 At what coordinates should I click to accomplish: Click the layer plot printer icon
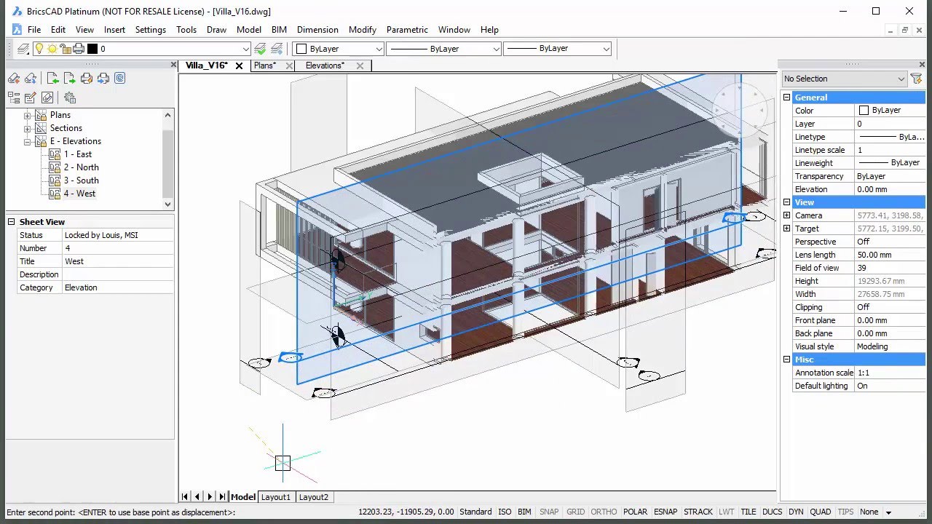point(79,49)
